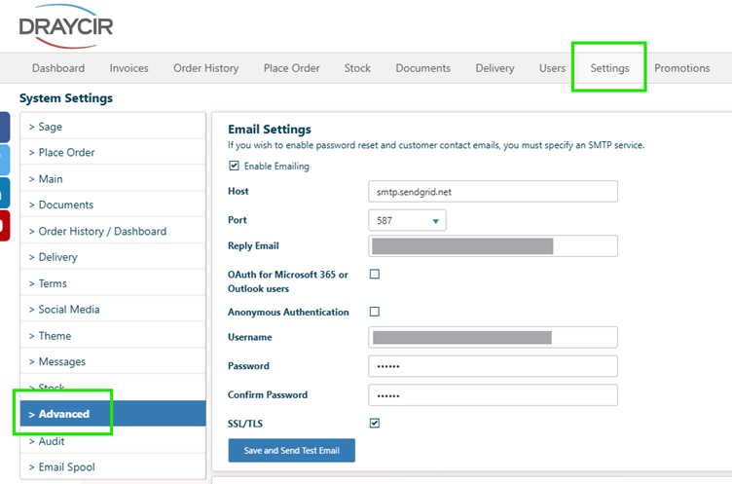This screenshot has height=484, width=732.
Task: Go to the Dashboard tab
Action: [58, 68]
